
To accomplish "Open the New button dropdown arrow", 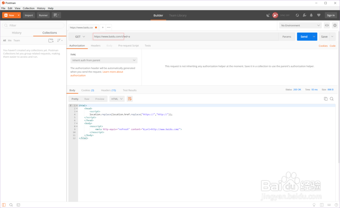I will click(x=19, y=15).
